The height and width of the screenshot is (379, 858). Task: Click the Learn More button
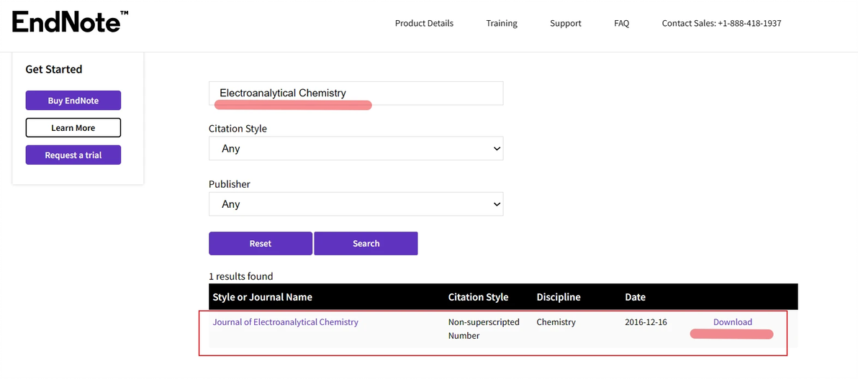pos(73,128)
